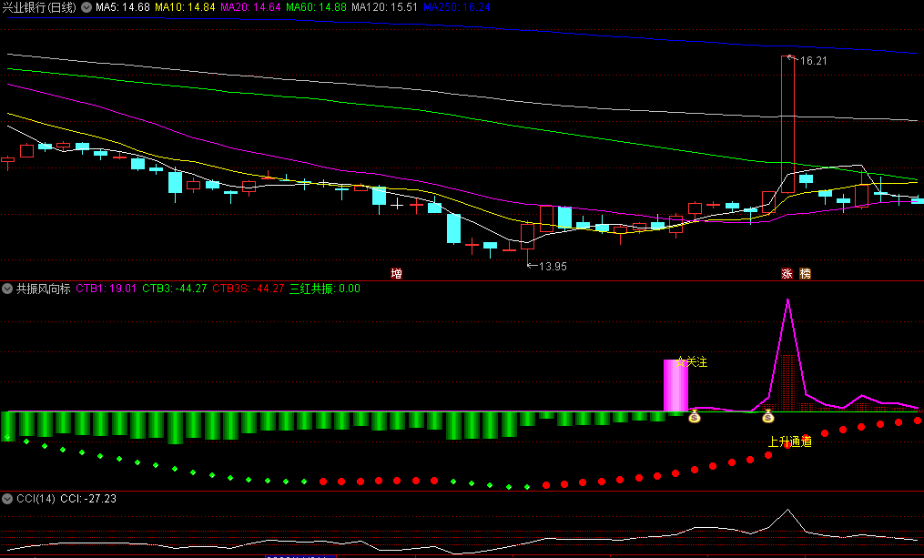Select the ☆关注 star label

692,361
